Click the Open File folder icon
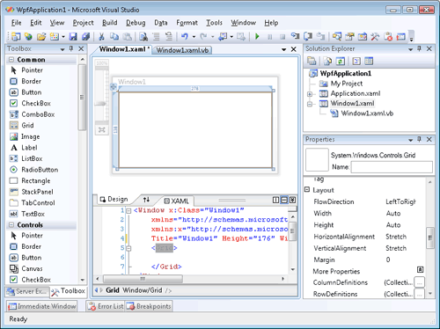Image resolution: width=440 pixels, height=329 pixels. tap(41, 37)
